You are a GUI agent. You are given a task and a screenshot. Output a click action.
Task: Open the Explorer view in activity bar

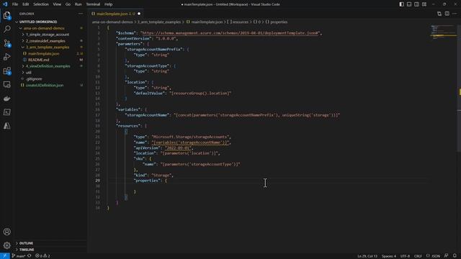[x=6, y=15]
